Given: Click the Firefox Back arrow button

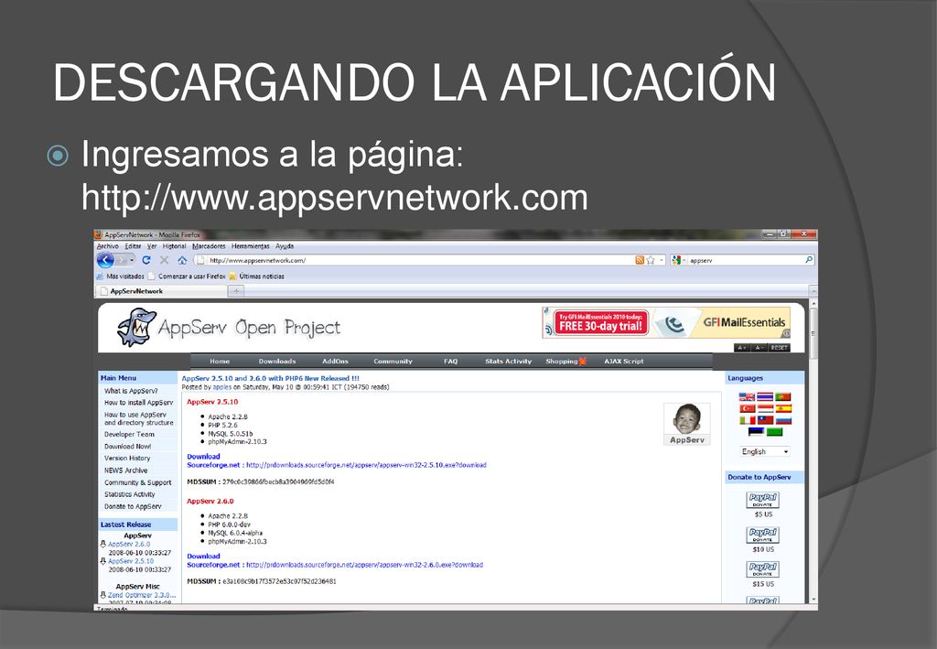Looking at the screenshot, I should pyautogui.click(x=105, y=260).
